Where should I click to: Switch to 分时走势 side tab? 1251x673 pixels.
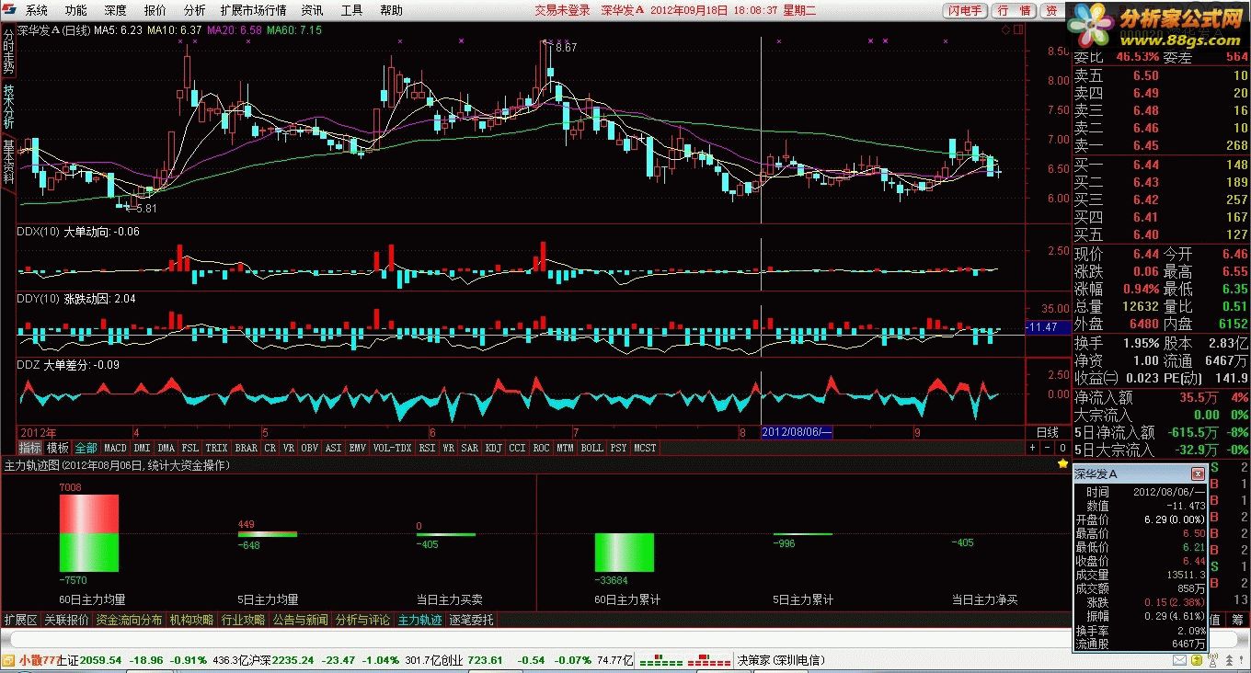[x=8, y=51]
